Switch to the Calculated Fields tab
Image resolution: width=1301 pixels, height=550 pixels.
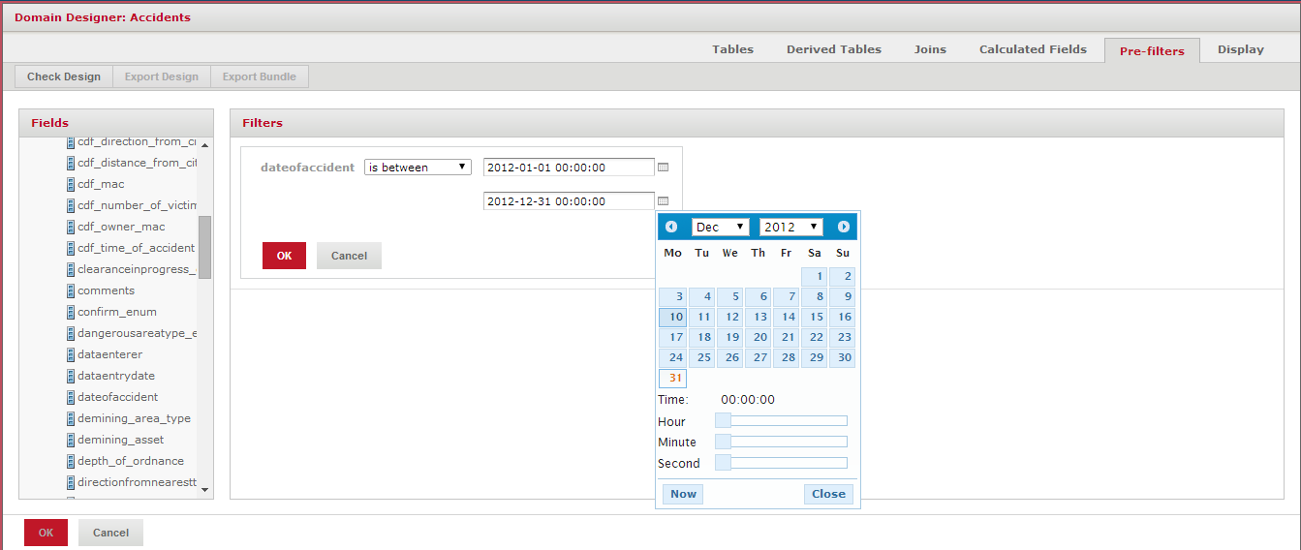tap(1033, 49)
